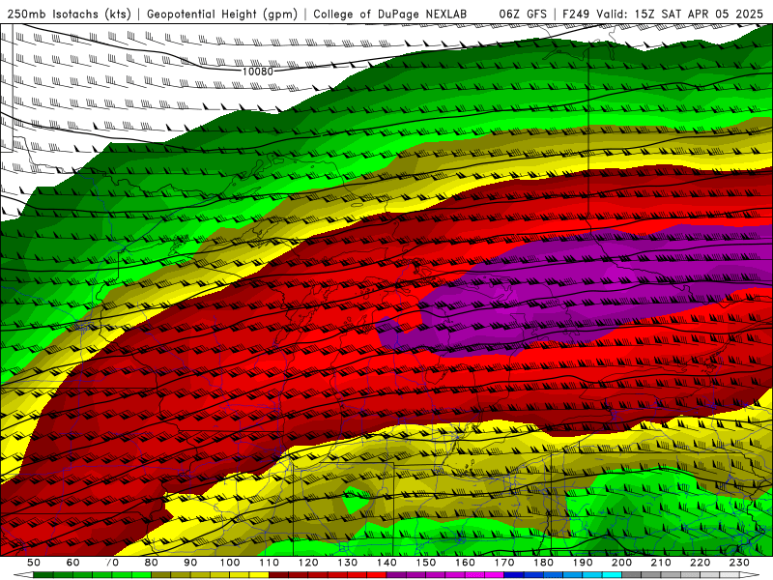Click the 'College of DuPage NEXLAB' credit text
This screenshot has width=773, height=580.
[x=390, y=14]
